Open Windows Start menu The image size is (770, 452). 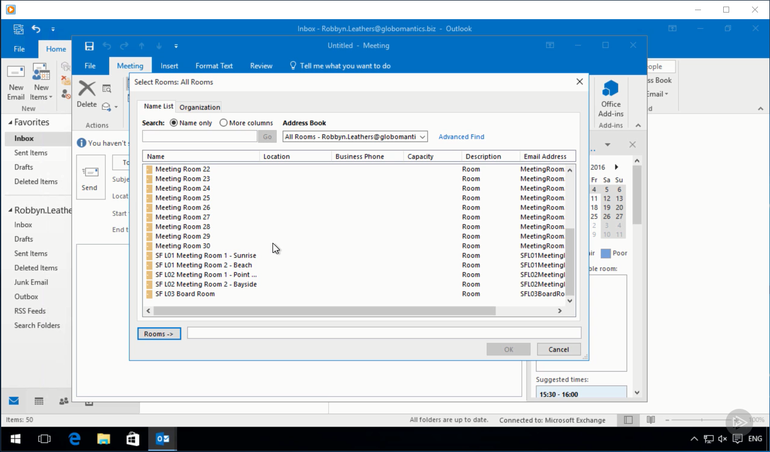click(16, 439)
